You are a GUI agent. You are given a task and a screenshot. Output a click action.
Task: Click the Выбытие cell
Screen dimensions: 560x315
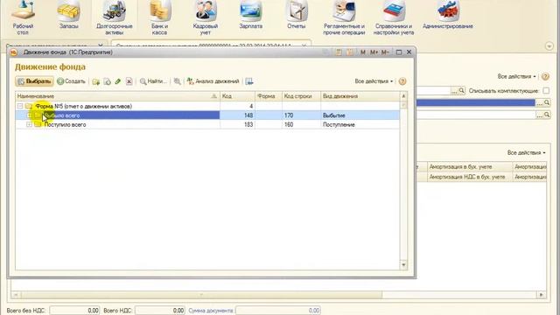[x=360, y=115]
